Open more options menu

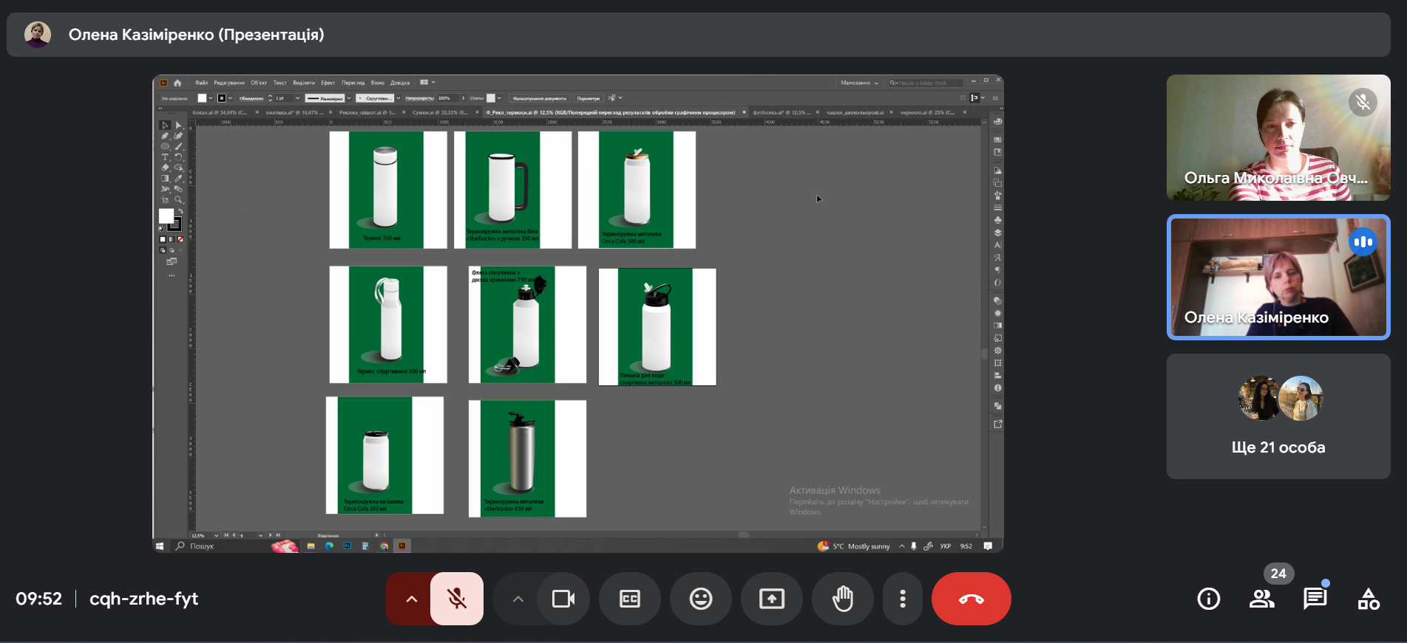[x=902, y=599]
